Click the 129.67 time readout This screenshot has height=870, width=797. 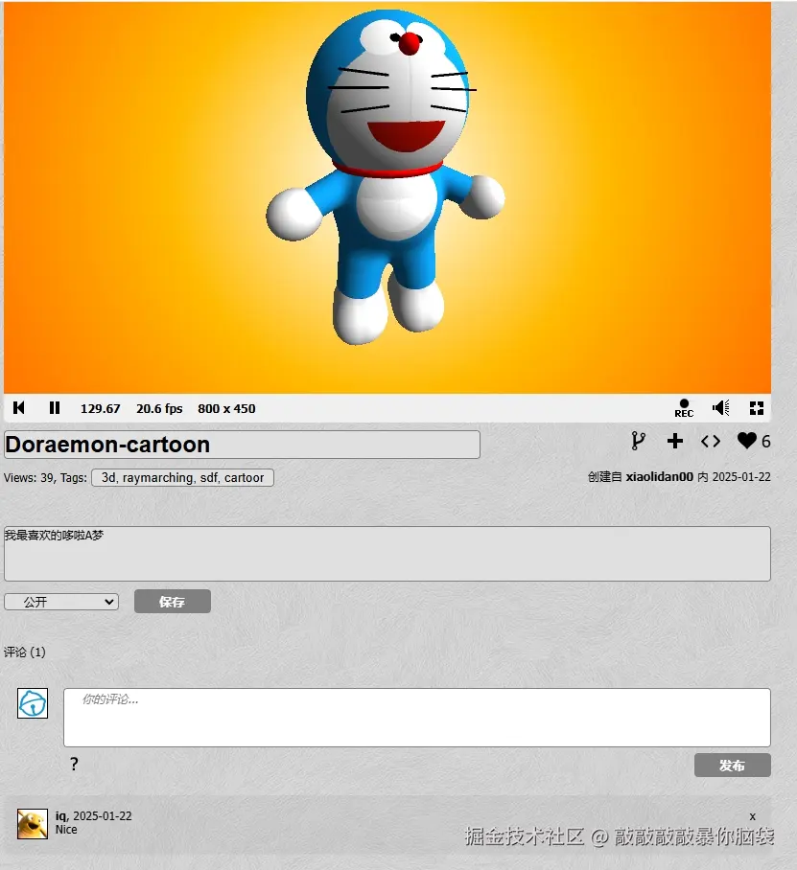pyautogui.click(x=101, y=408)
